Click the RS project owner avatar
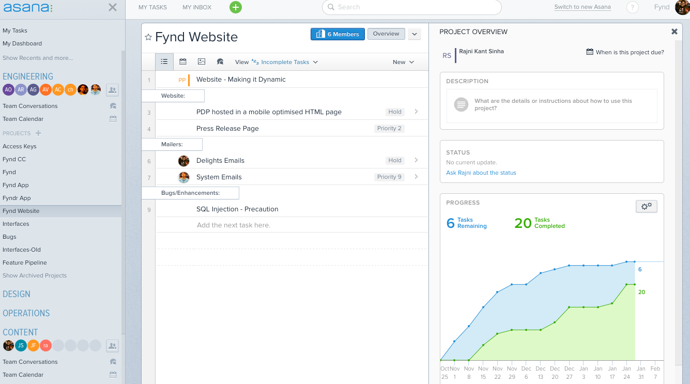 pos(447,55)
